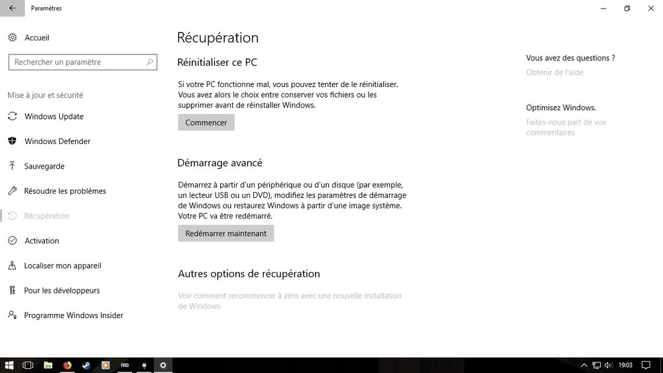Click Autres options de récupération heading
Image resolution: width=663 pixels, height=373 pixels.
[249, 274]
